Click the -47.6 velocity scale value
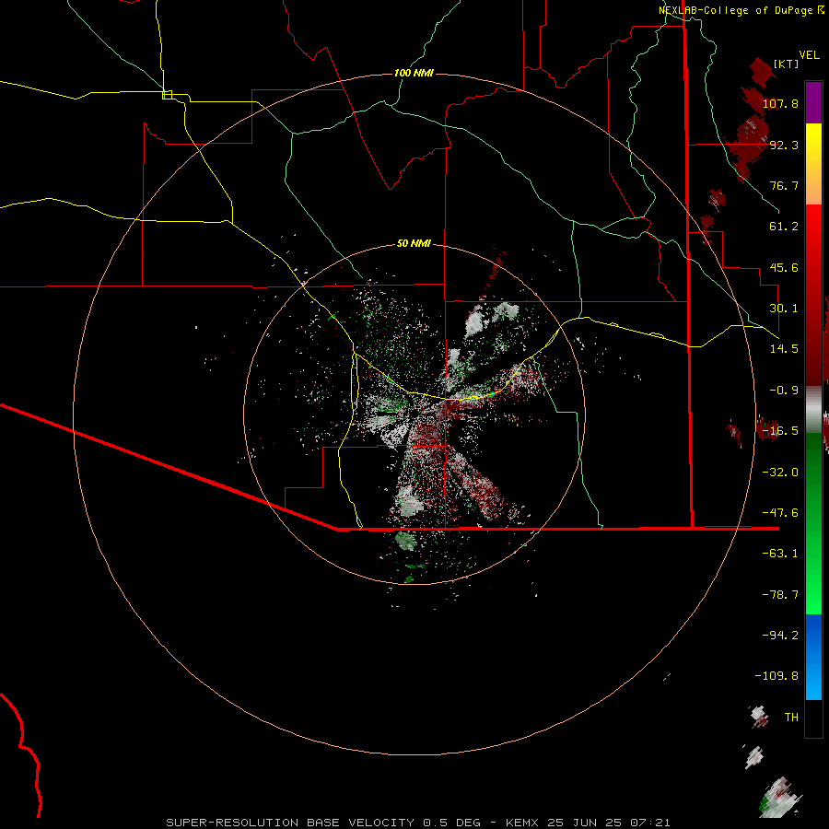 (x=780, y=513)
